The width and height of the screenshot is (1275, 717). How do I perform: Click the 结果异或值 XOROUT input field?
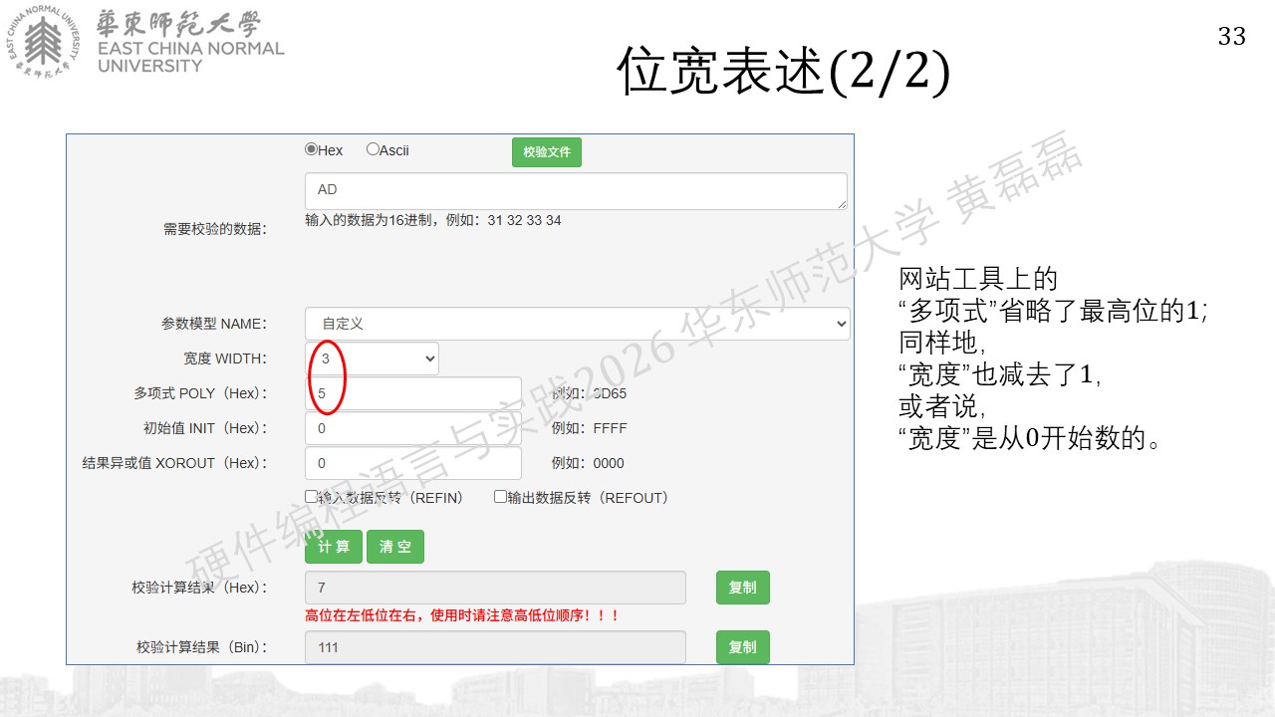[x=413, y=463]
